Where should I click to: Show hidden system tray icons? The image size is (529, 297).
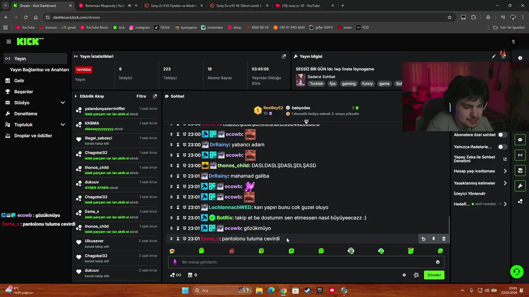[462, 290]
